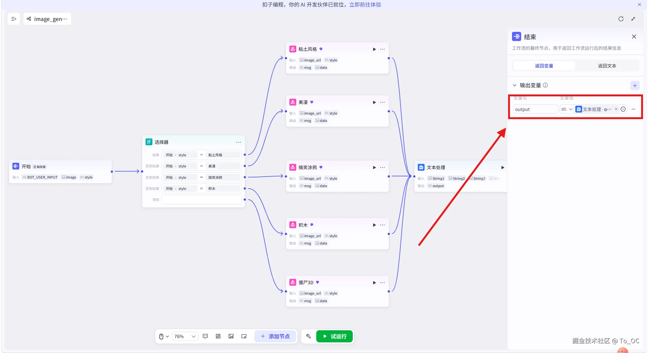Screen dimensions: 648x353
Task: Run the 积木 node
Action: [x=374, y=225]
